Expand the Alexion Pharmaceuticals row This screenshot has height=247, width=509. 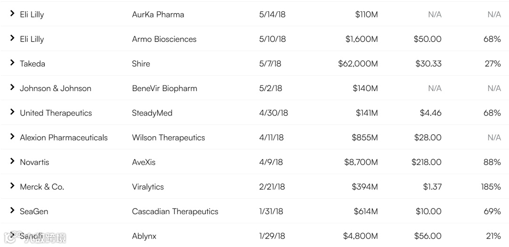point(12,137)
